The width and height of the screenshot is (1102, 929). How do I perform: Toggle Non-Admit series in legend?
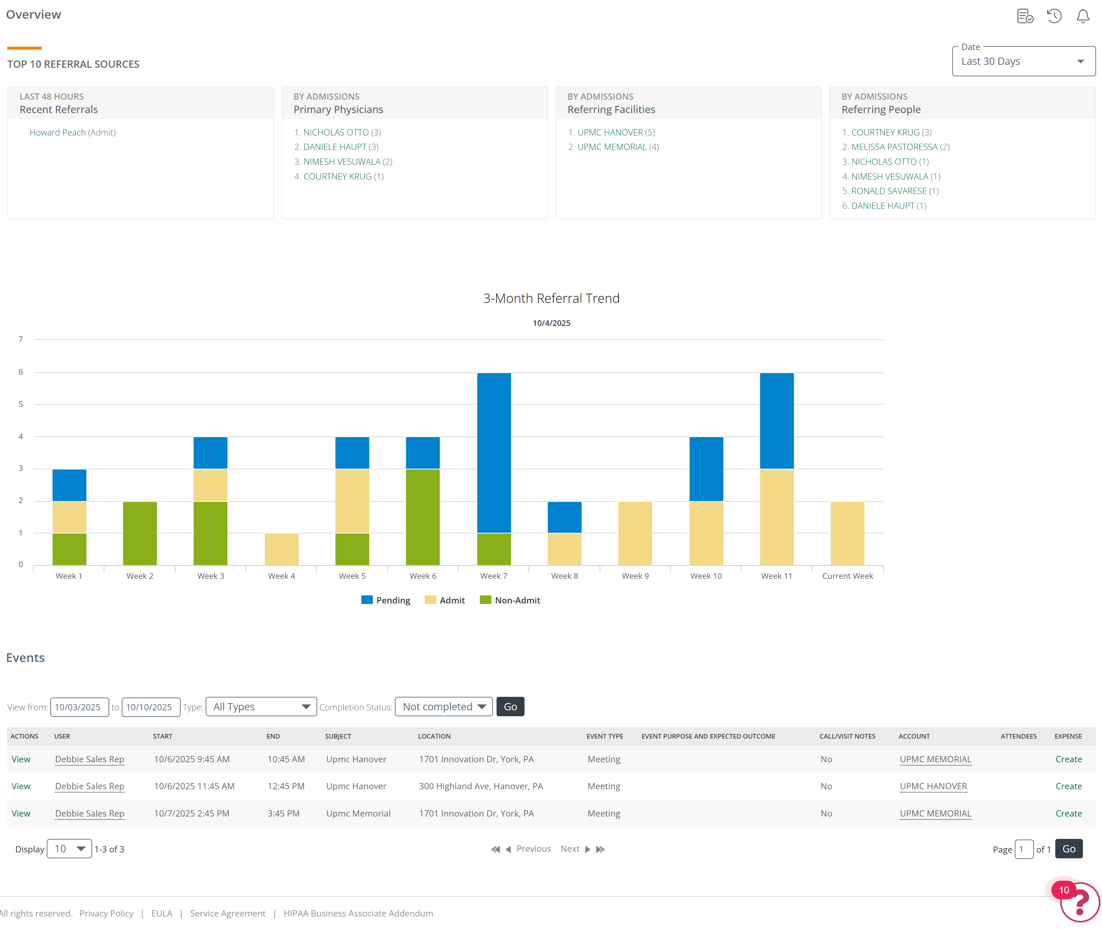(x=510, y=600)
